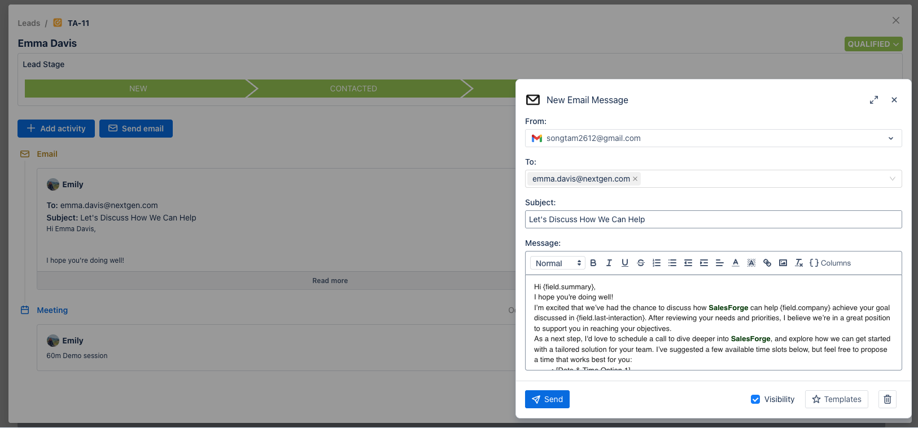The height and width of the screenshot is (428, 918).
Task: Expand the To recipients dropdown arrow
Action: click(x=892, y=179)
